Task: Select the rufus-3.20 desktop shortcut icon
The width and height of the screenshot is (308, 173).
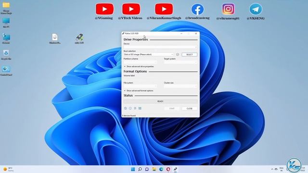Action: (x=79, y=38)
